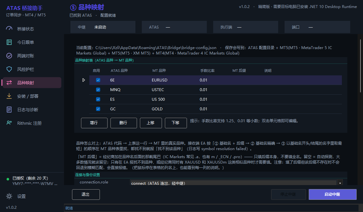Open the connection.role combo box field
The image size is (363, 212).
[x=236, y=182]
